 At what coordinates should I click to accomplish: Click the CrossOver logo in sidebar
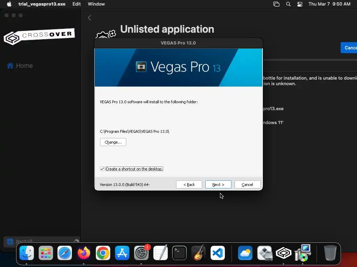click(39, 36)
